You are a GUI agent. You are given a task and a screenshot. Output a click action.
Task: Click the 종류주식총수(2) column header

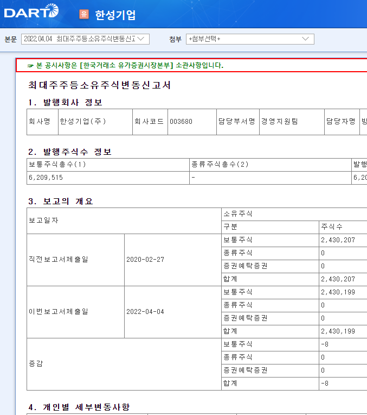pos(271,165)
